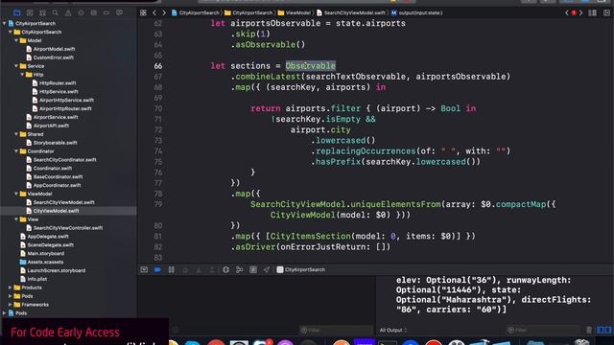614x345 pixels.
Task: Clear the console with trash icon
Action: (x=589, y=330)
